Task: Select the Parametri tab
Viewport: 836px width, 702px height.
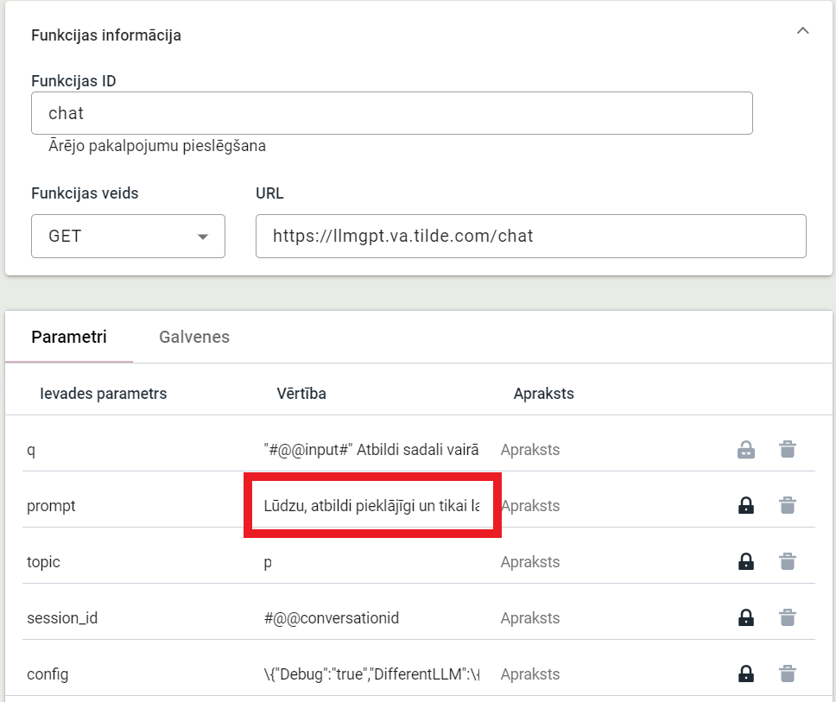Action: [68, 337]
